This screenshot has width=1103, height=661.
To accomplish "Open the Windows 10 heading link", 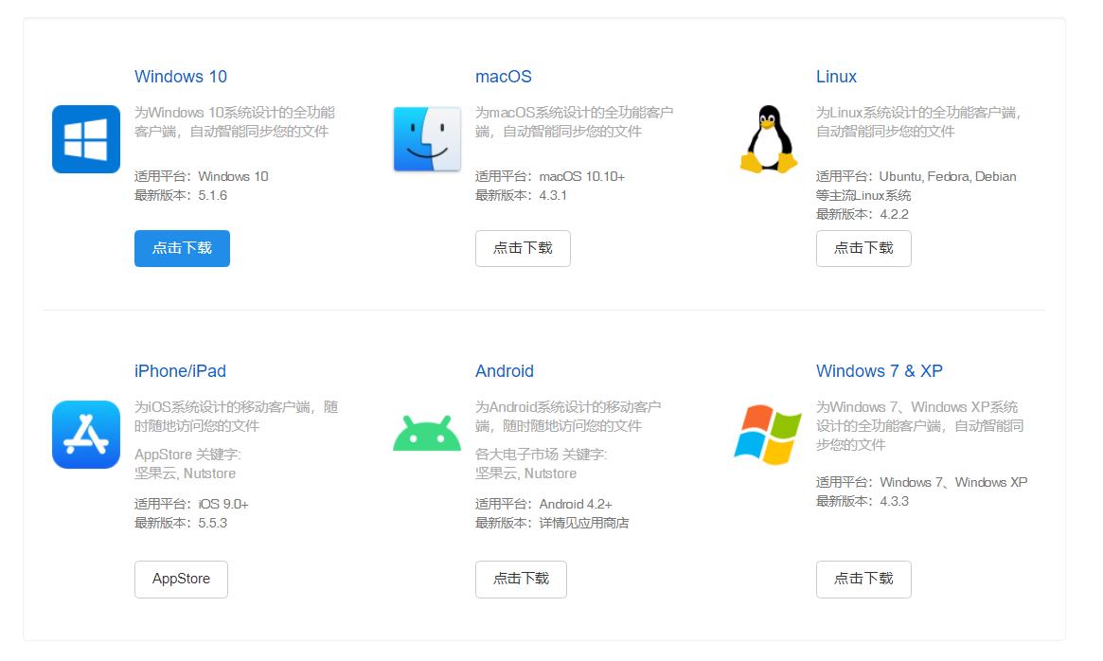I will pos(181,77).
